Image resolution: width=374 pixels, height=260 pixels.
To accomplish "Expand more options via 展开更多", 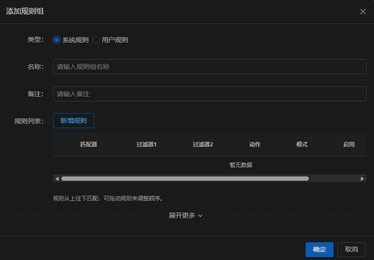I will [x=186, y=215].
